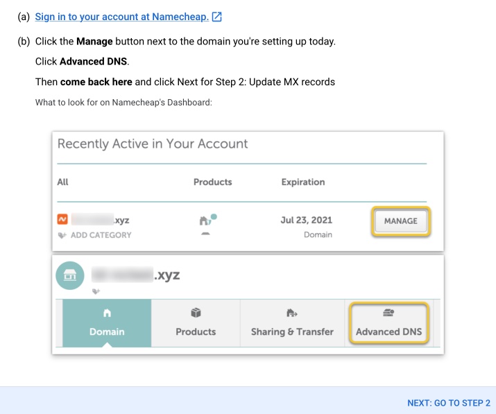Open the Products tab
Image resolution: width=496 pixels, height=414 pixels.
(x=196, y=323)
